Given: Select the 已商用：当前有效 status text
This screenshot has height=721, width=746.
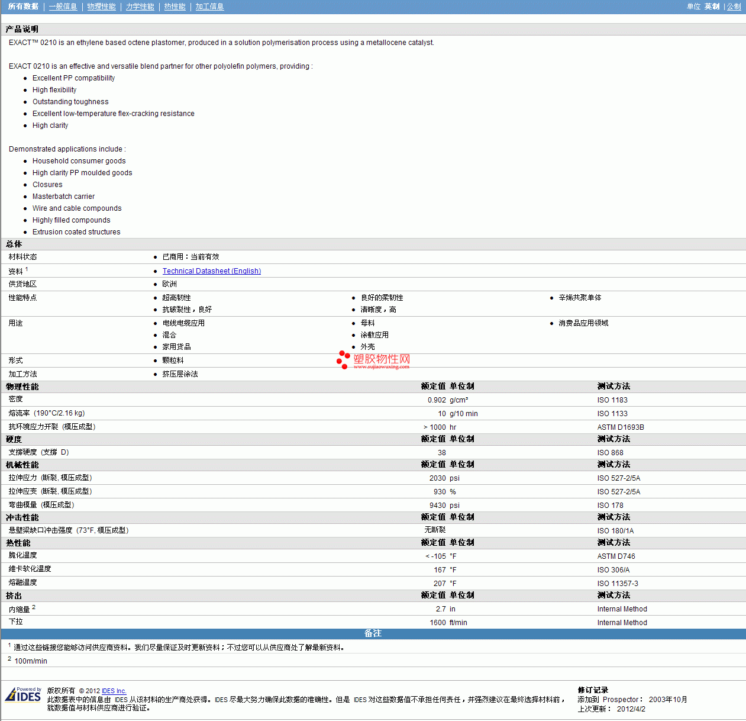Looking at the screenshot, I should (x=190, y=257).
